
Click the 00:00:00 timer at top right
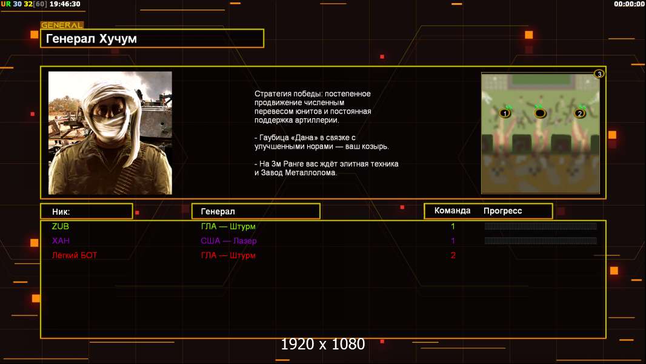tap(629, 4)
